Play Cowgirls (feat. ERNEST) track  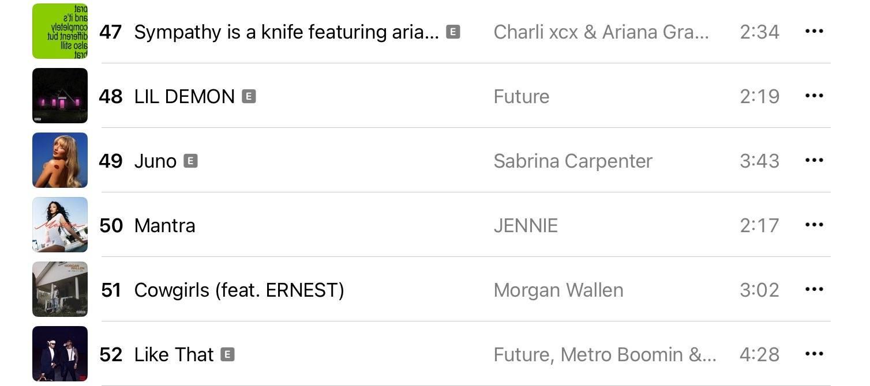(239, 290)
